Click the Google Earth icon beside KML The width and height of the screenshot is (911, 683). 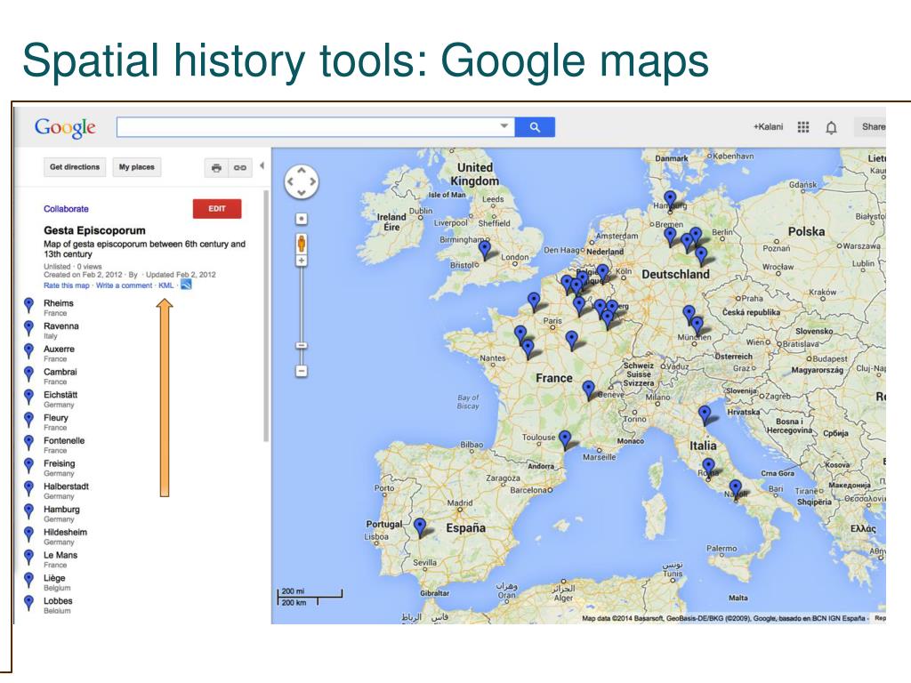click(x=186, y=285)
